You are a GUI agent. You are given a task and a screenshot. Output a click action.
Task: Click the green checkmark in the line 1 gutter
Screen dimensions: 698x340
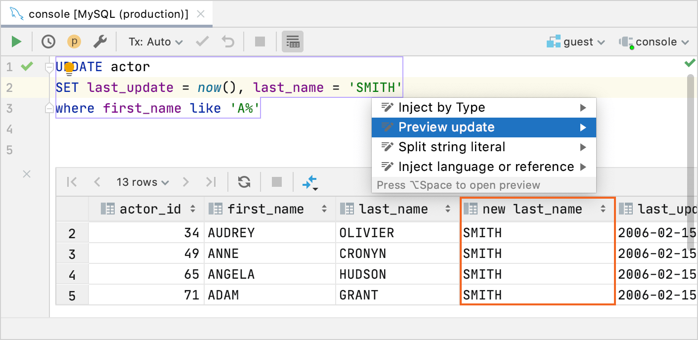(27, 66)
